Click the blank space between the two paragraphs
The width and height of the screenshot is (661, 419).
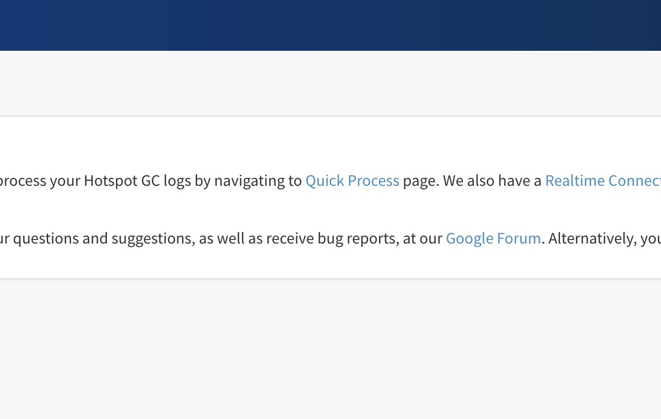[330, 209]
